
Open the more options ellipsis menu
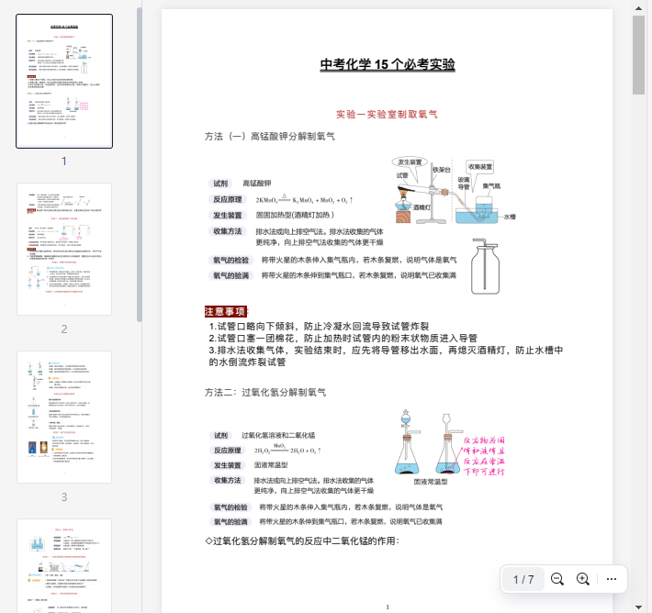pos(612,579)
